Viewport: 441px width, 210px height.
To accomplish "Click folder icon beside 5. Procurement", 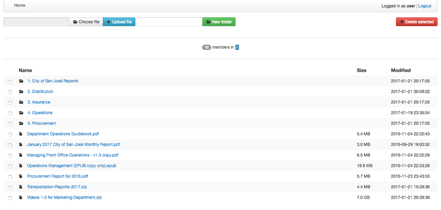I will pos(21,124).
